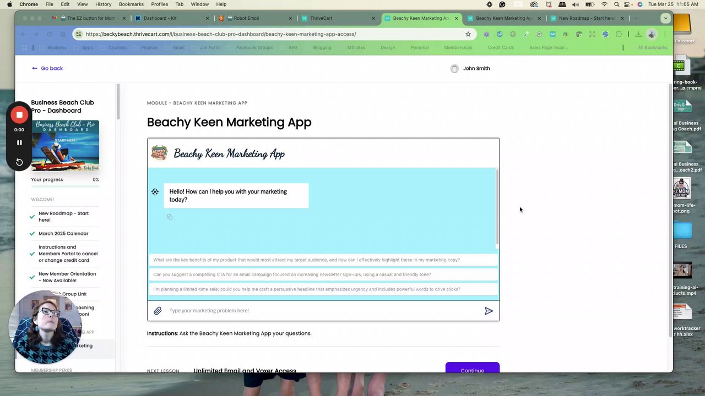Open the Profiles menu
Viewport: 705px width, 396px height.
(159, 4)
